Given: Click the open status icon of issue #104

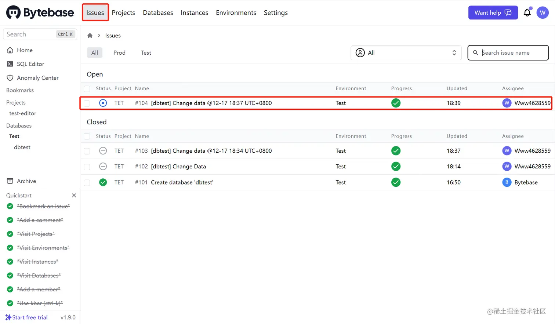Looking at the screenshot, I should pyautogui.click(x=103, y=103).
